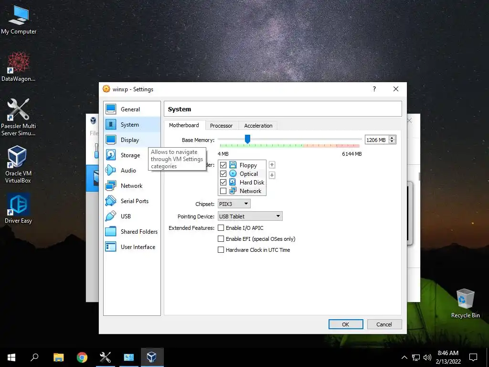The image size is (489, 367).
Task: Open the User Interface settings icon
Action: click(111, 247)
